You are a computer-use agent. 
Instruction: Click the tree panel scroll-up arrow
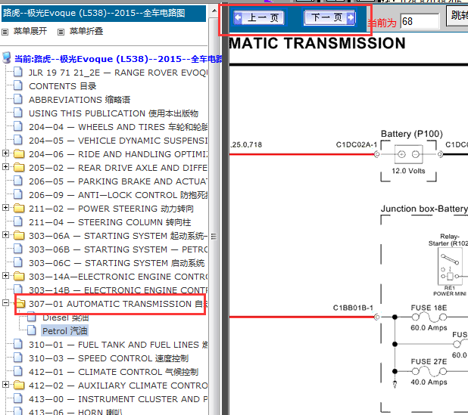click(x=214, y=11)
